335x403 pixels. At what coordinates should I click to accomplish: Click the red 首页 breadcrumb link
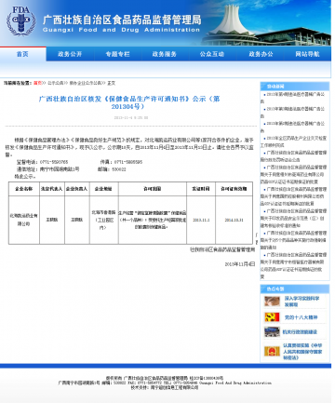(x=38, y=83)
